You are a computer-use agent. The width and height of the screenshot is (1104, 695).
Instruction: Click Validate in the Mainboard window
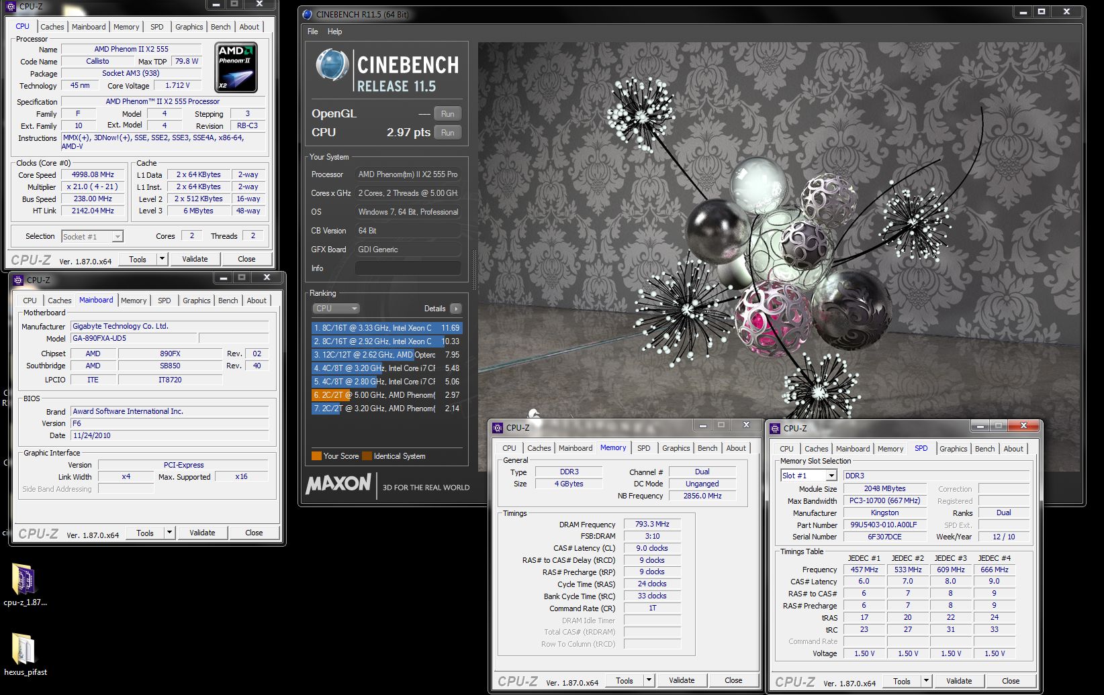click(202, 533)
